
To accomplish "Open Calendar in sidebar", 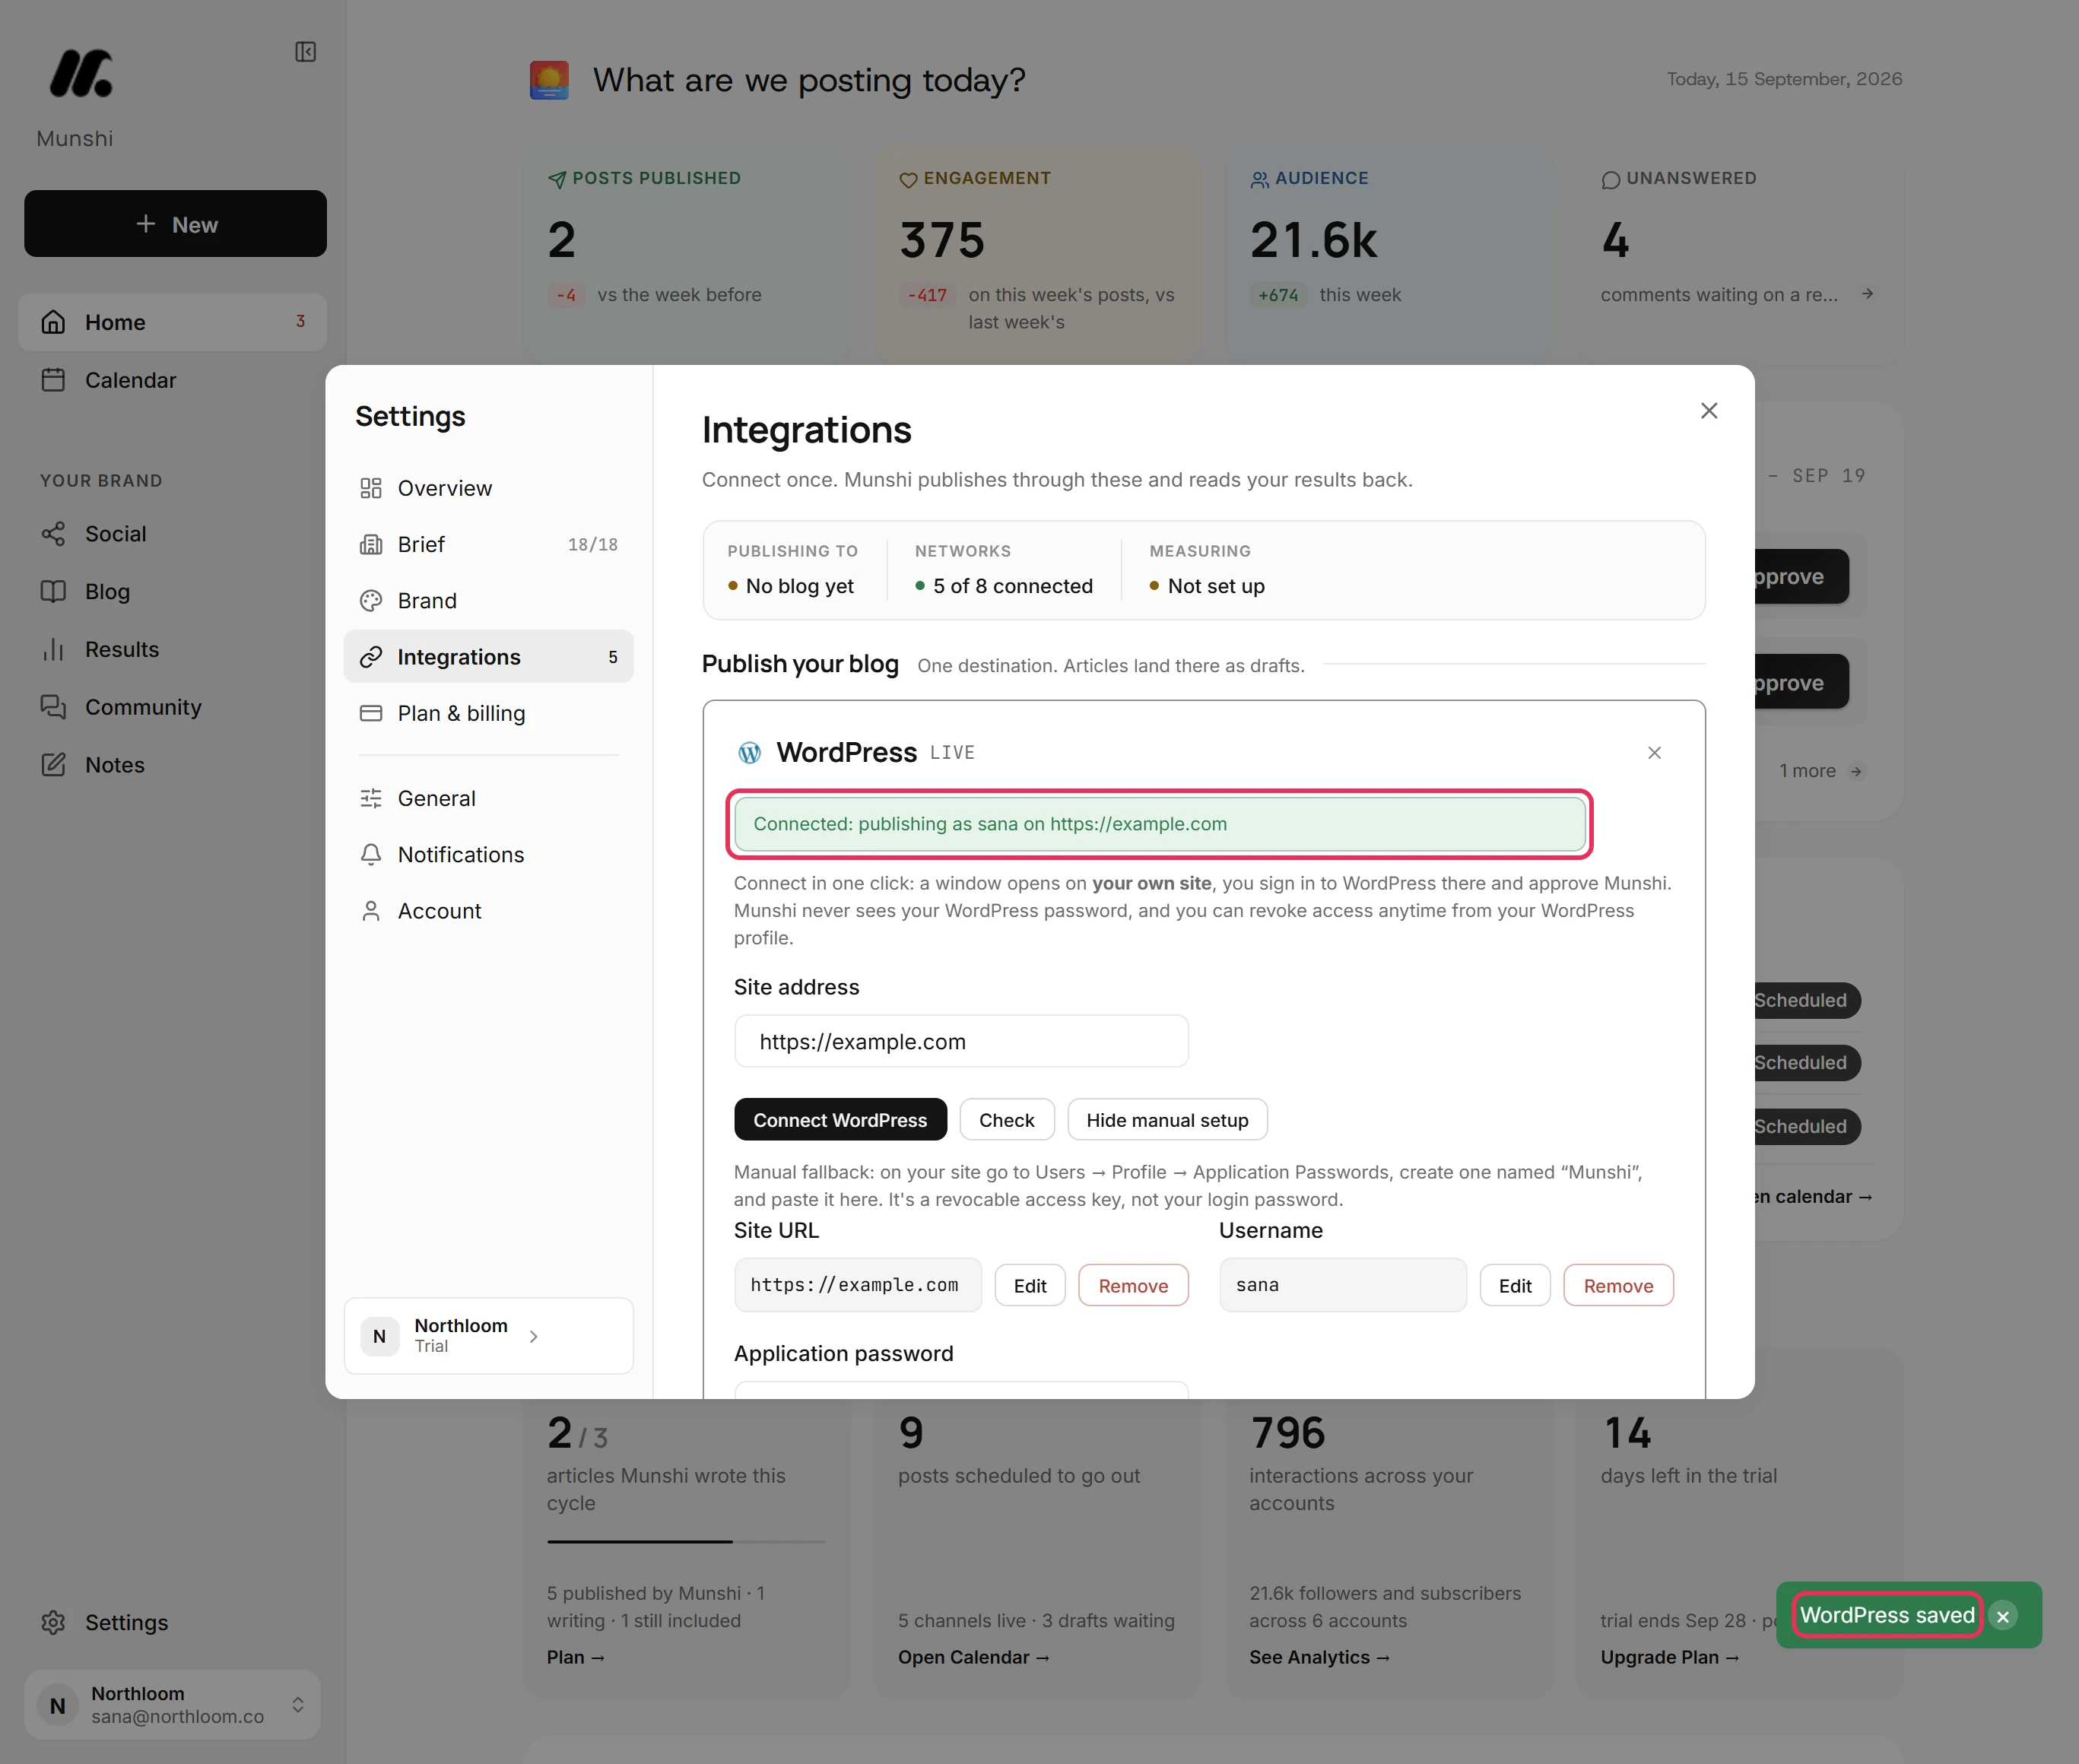I will point(172,380).
